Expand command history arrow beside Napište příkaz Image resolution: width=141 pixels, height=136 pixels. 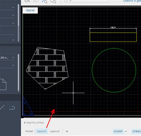tap(24, 123)
